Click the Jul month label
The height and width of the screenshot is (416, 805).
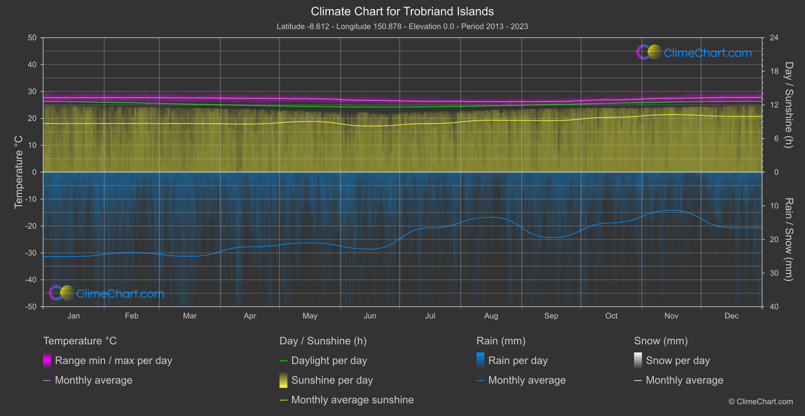[430, 316]
